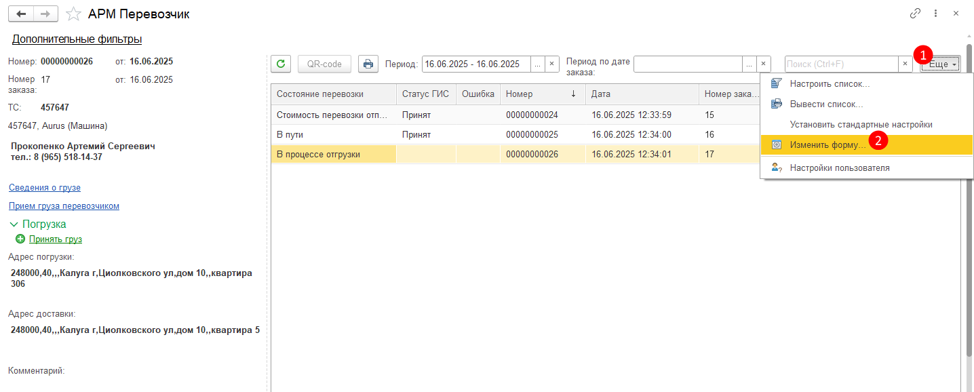Open Сведения о грузе link
The image size is (974, 392).
click(x=45, y=187)
